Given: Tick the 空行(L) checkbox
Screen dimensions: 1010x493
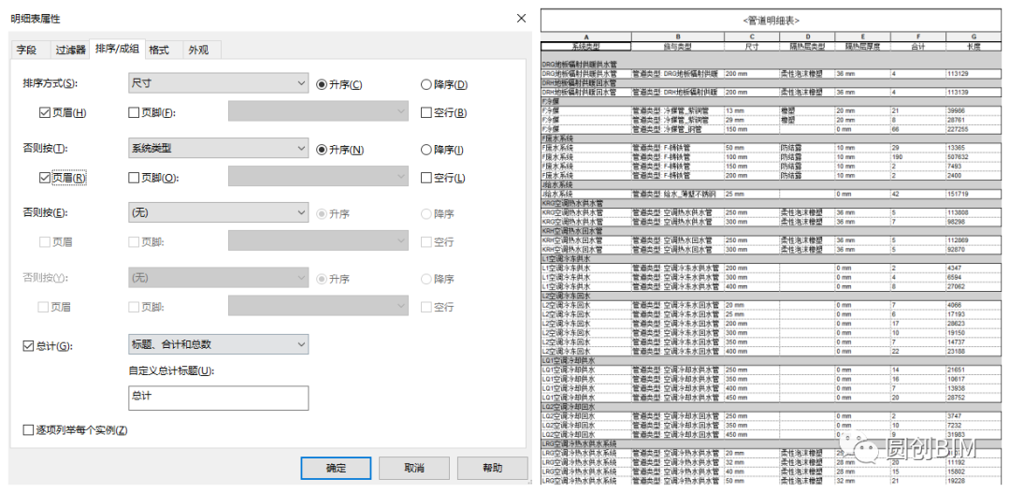Looking at the screenshot, I should tap(426, 178).
